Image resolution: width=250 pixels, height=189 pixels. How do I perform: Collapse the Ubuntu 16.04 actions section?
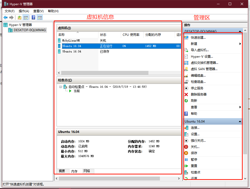coord(240,122)
